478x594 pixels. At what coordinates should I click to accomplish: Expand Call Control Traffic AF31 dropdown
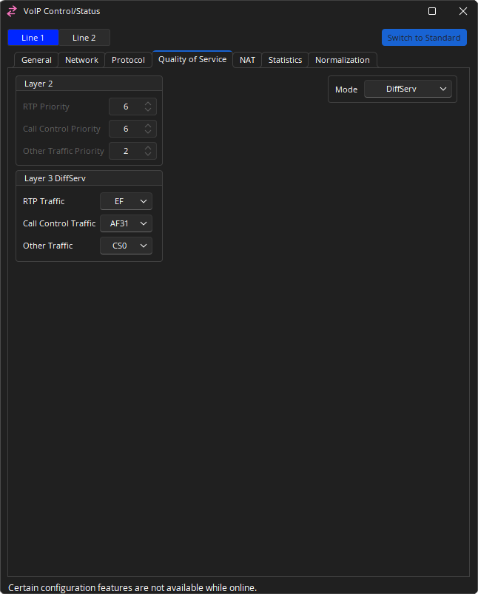point(126,223)
